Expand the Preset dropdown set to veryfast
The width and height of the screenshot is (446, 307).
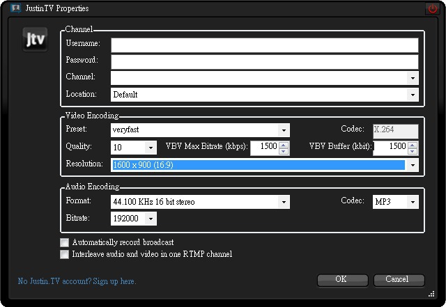[284, 130]
